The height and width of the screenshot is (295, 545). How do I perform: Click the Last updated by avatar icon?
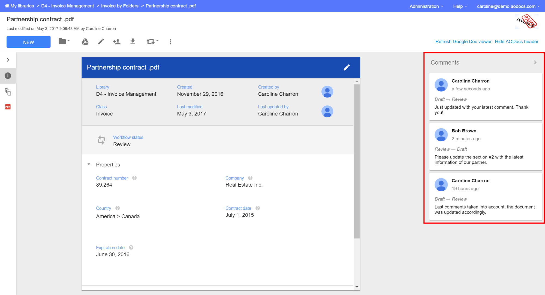click(327, 111)
